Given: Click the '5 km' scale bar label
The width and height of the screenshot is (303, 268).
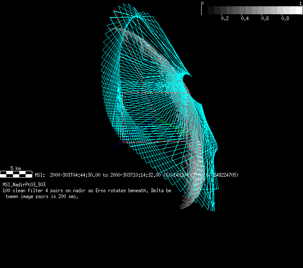Looking at the screenshot, I should click(16, 168).
